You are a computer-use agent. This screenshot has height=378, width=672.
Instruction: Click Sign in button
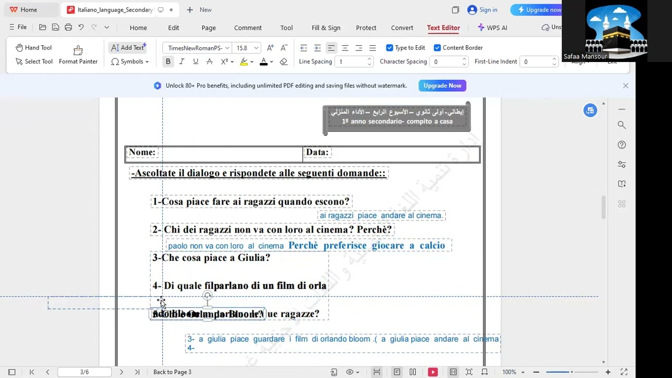(x=482, y=9)
